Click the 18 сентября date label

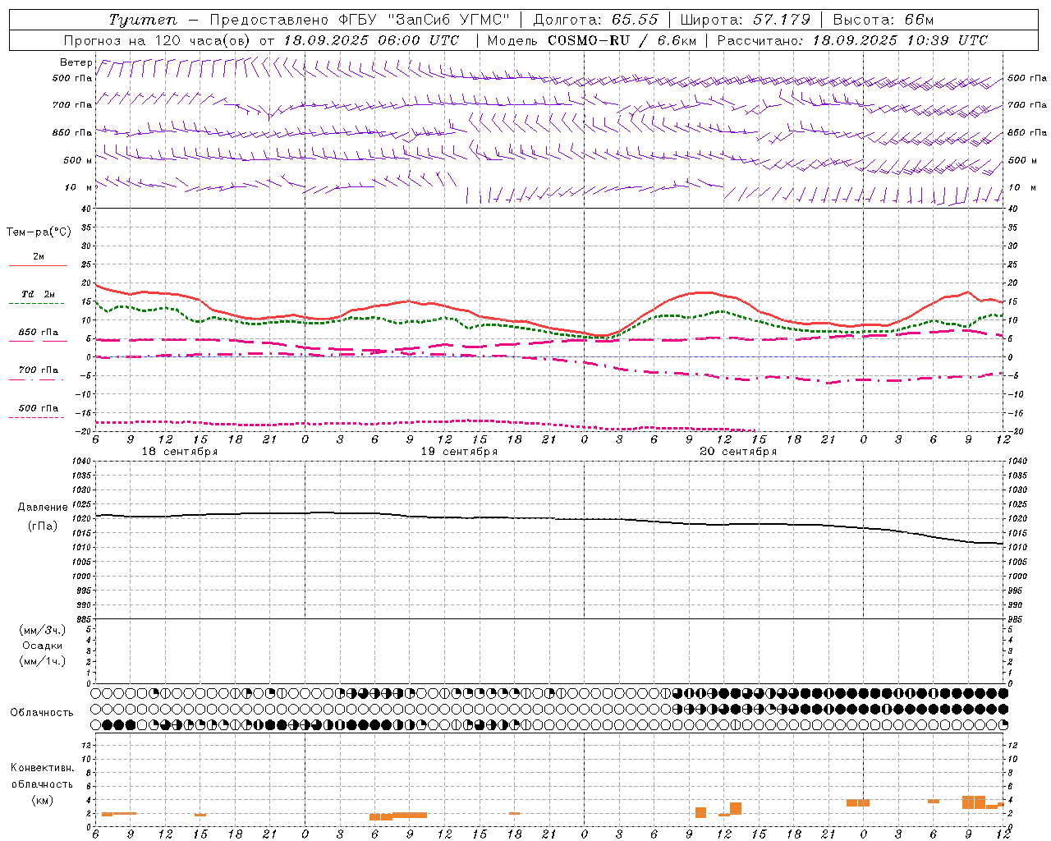click(180, 452)
